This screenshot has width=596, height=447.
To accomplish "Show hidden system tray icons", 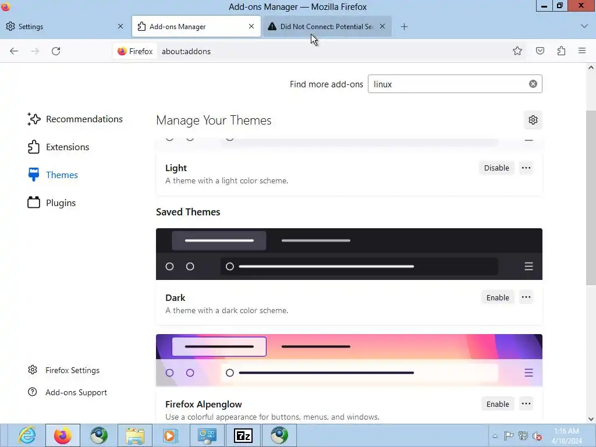I will click(495, 436).
